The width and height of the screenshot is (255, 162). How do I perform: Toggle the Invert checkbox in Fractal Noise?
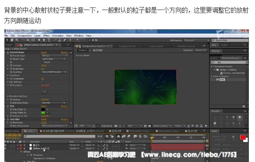pyautogui.click(x=42, y=62)
